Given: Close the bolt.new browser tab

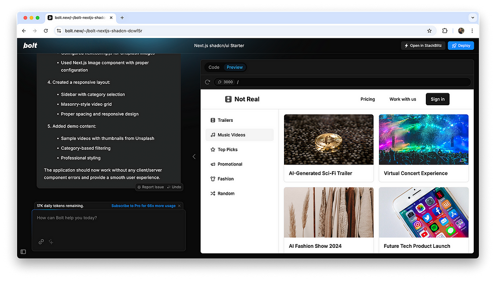Looking at the screenshot, I should [111, 18].
